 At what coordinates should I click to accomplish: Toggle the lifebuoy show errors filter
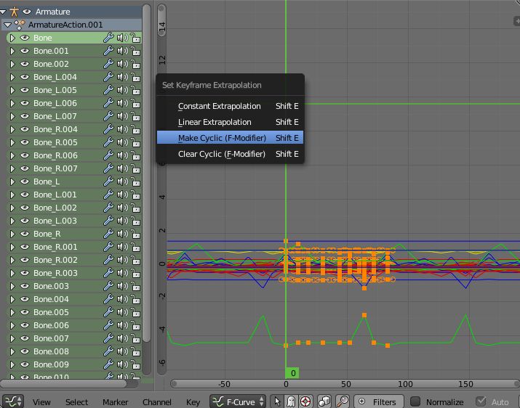click(305, 401)
